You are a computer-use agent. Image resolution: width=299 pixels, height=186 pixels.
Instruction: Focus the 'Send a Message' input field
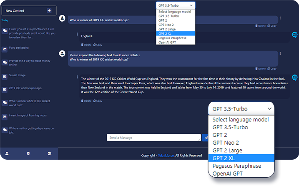click(154, 138)
